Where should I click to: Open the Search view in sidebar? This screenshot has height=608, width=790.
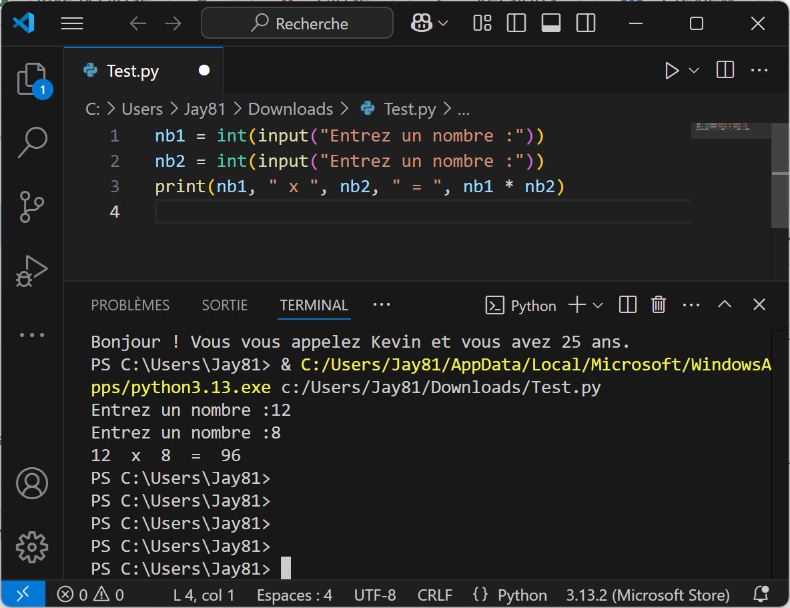click(31, 141)
